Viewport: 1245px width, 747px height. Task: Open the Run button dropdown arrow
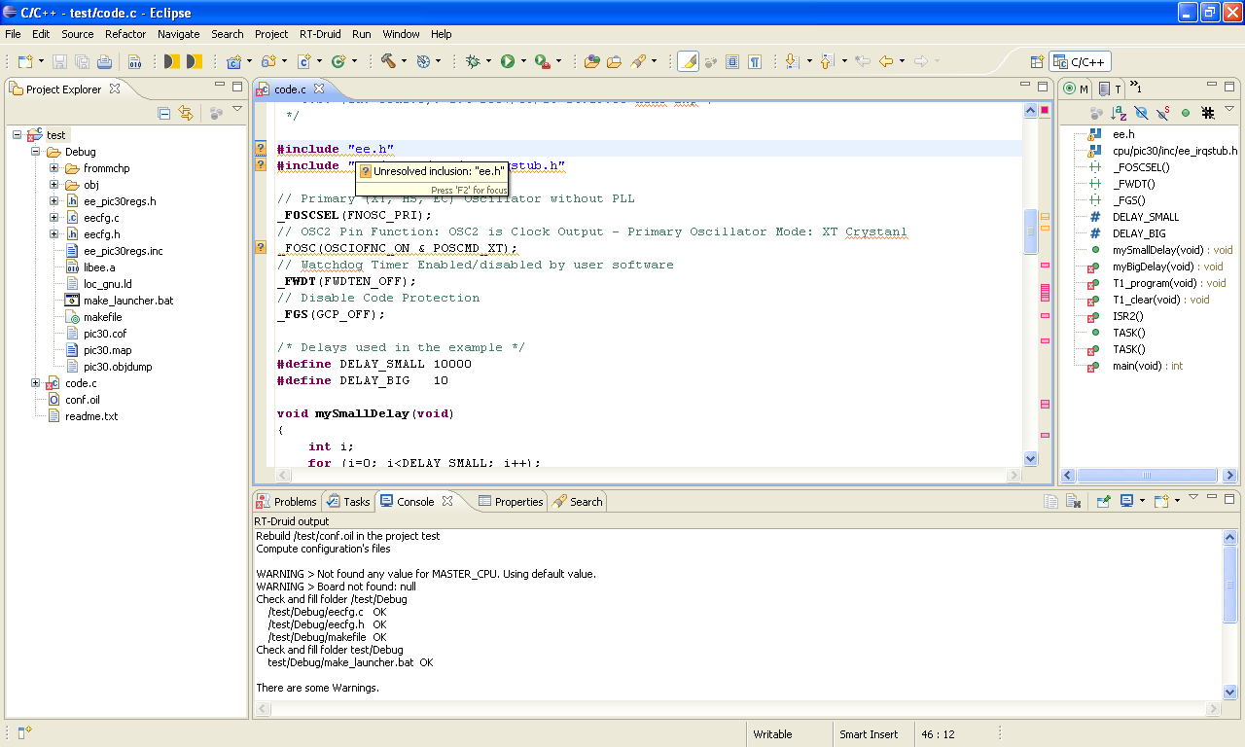click(x=523, y=61)
